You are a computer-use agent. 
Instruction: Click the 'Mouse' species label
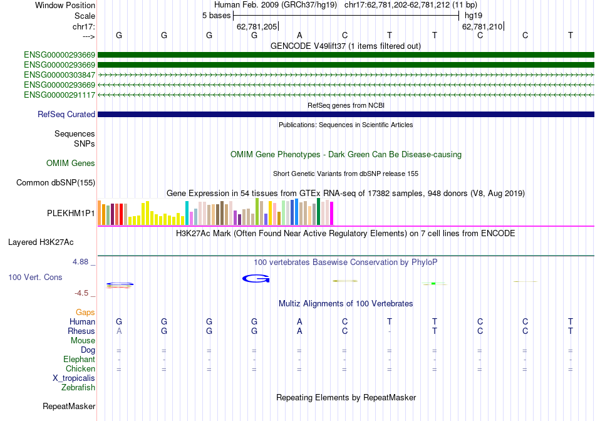pos(83,341)
